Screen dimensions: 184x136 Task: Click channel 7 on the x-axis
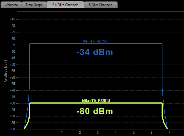169,133
